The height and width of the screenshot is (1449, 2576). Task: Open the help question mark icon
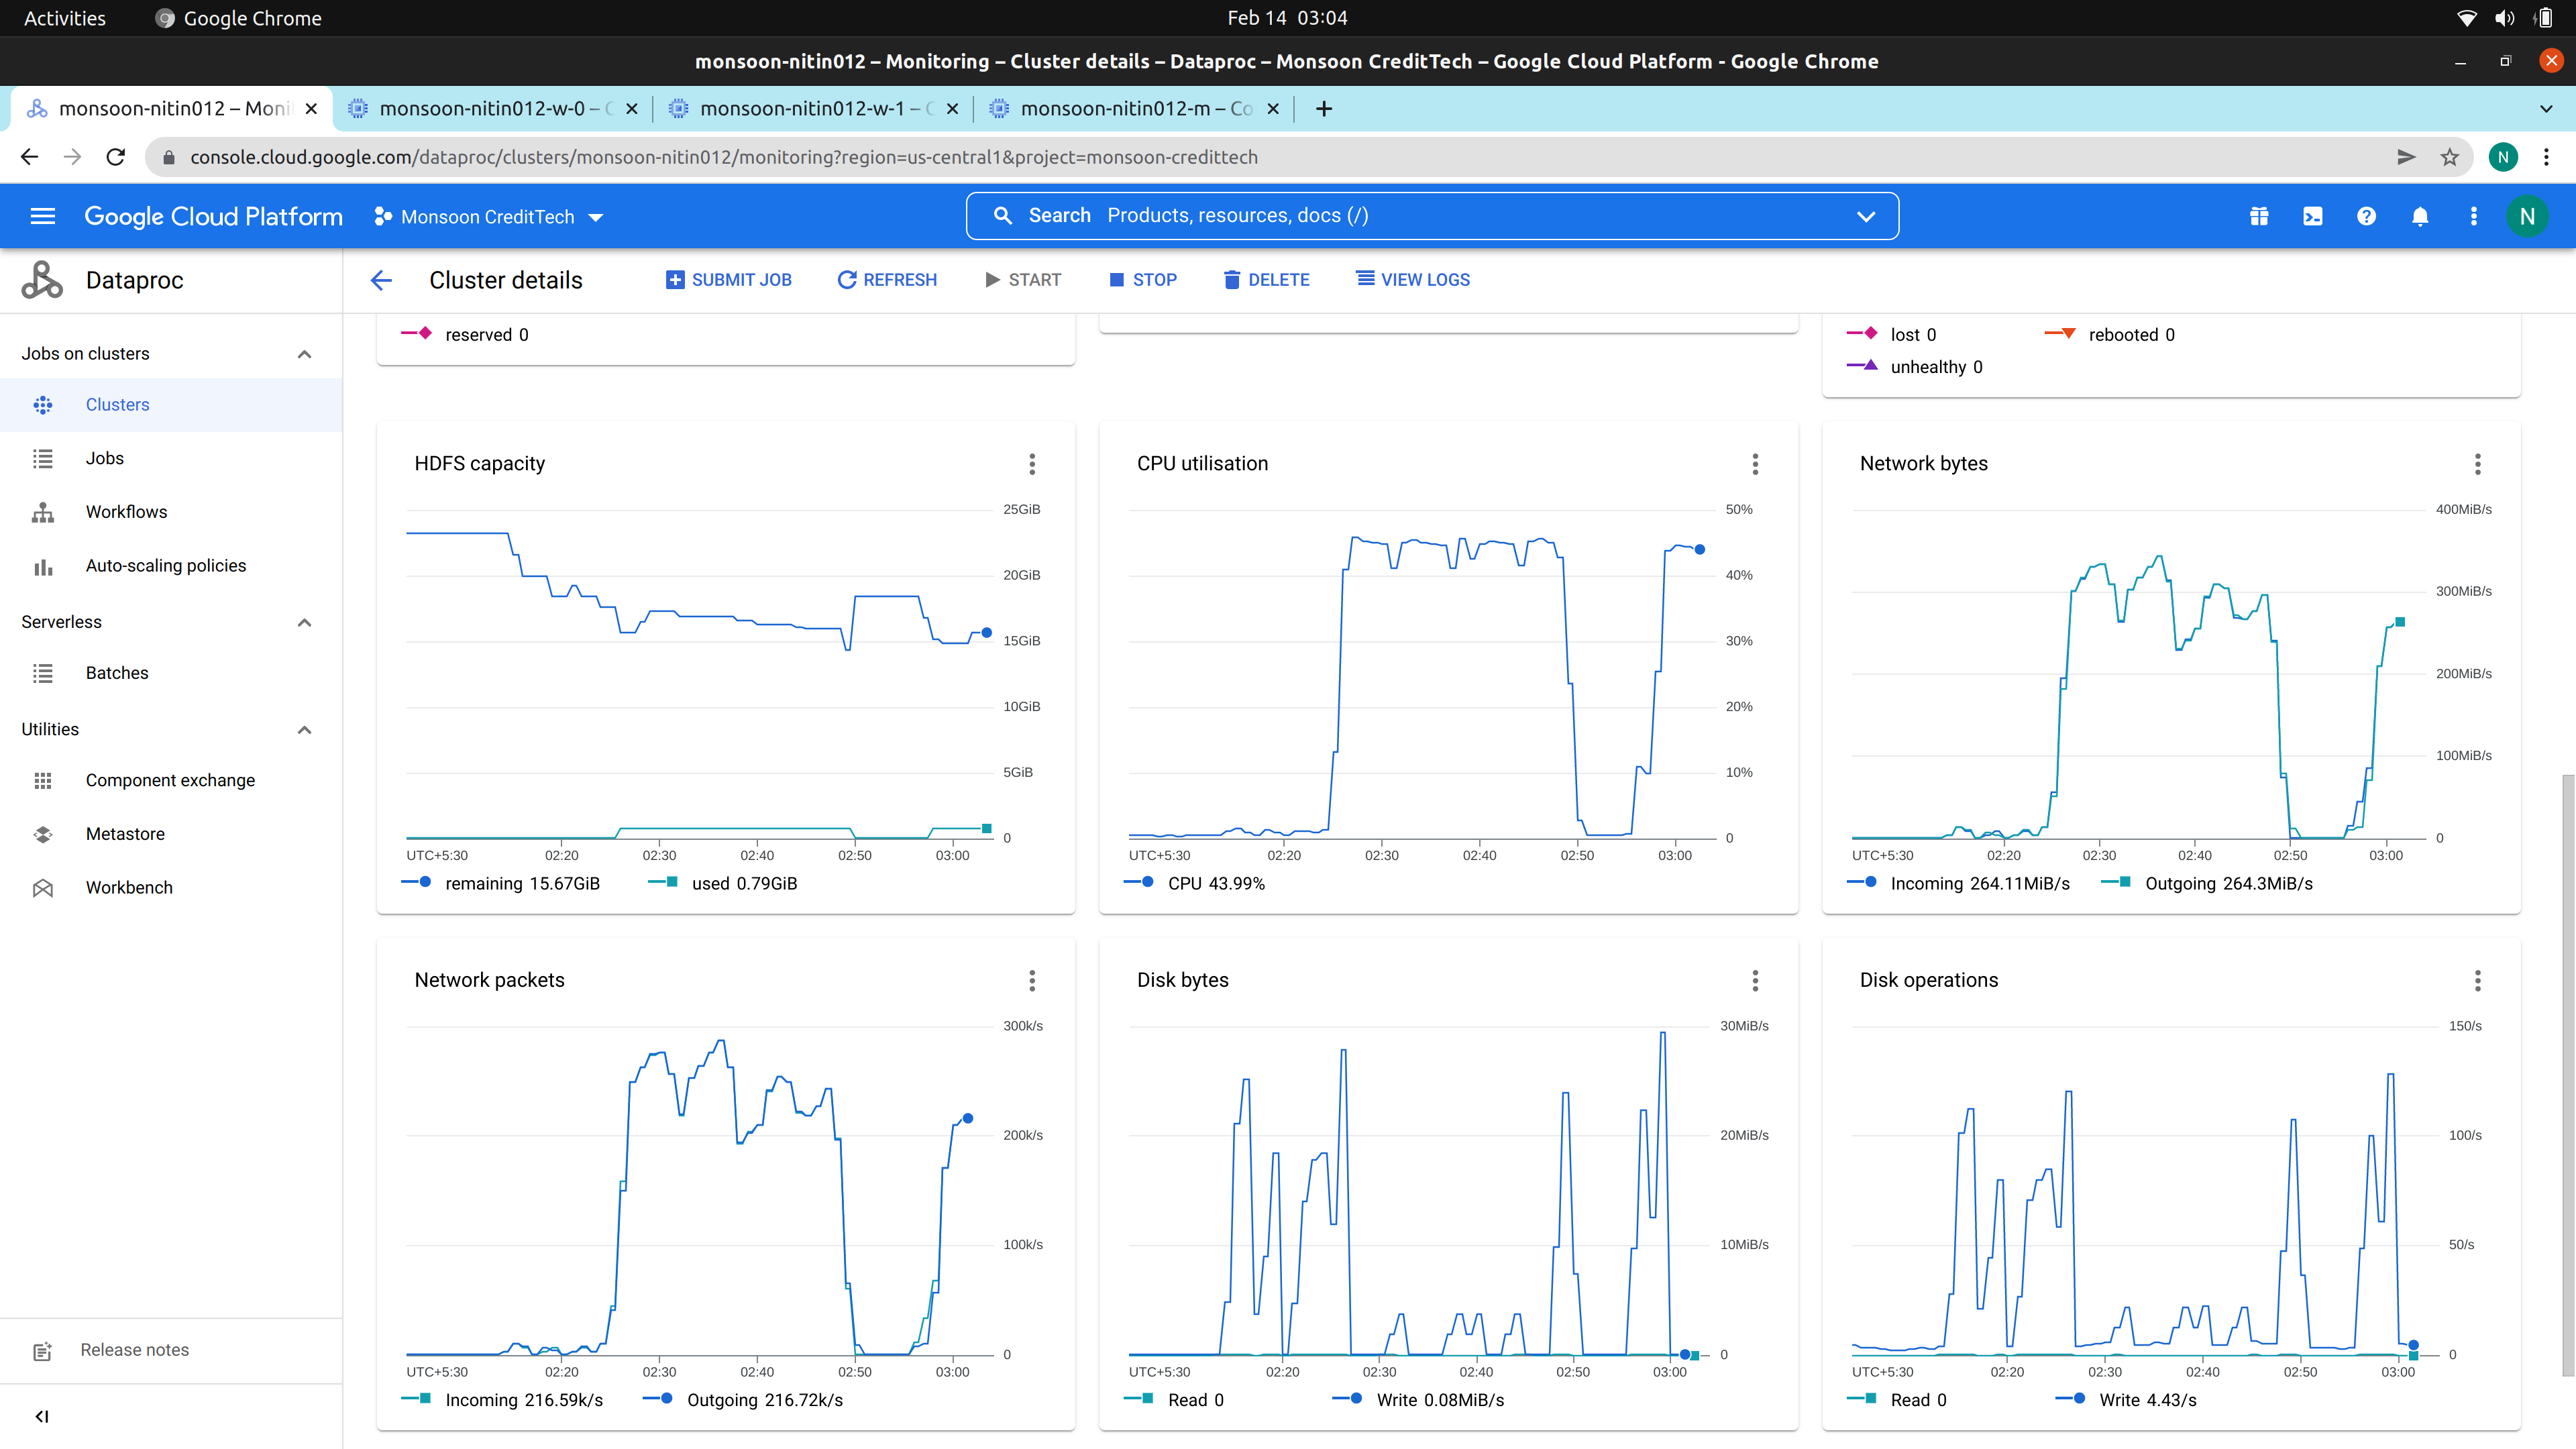pyautogui.click(x=2366, y=216)
